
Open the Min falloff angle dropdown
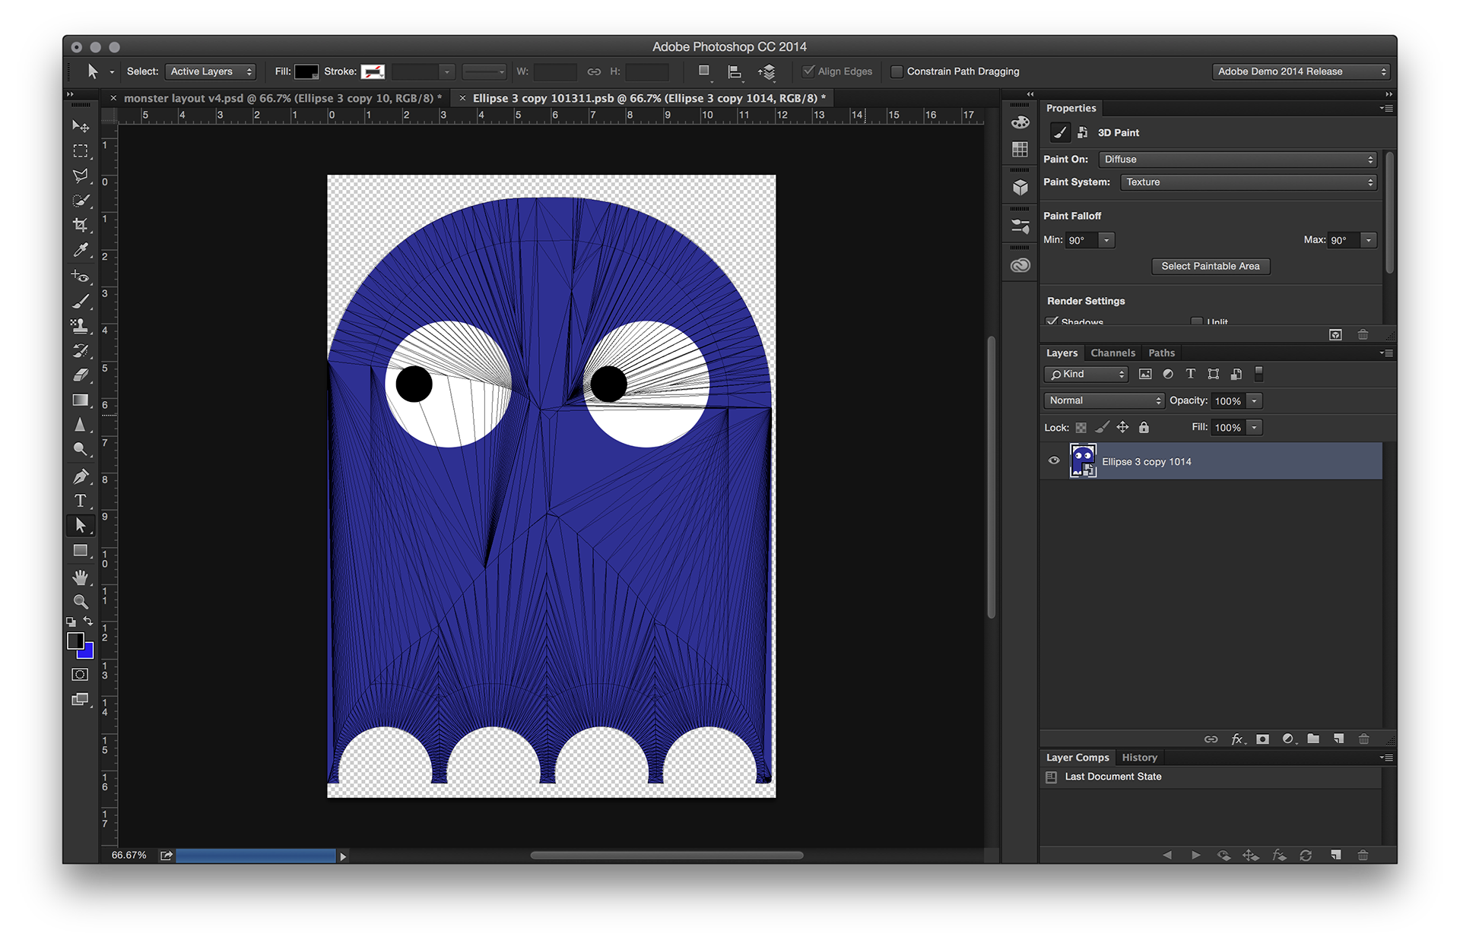(x=1107, y=240)
